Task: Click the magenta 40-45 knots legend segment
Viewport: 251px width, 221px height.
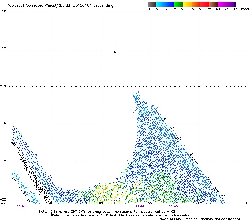Action: (x=223, y=4)
